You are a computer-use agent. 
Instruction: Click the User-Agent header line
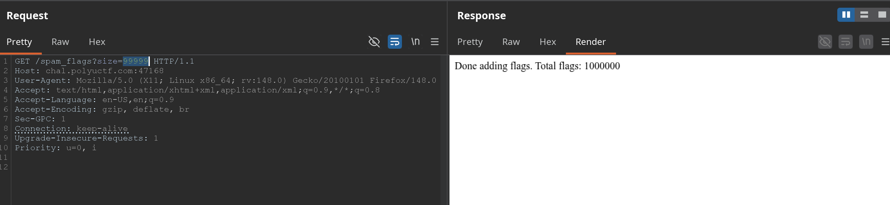(x=225, y=81)
